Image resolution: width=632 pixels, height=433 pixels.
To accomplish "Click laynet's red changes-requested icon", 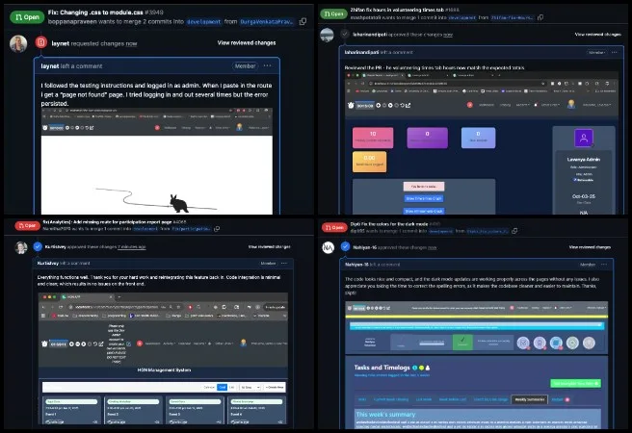I will coord(39,42).
